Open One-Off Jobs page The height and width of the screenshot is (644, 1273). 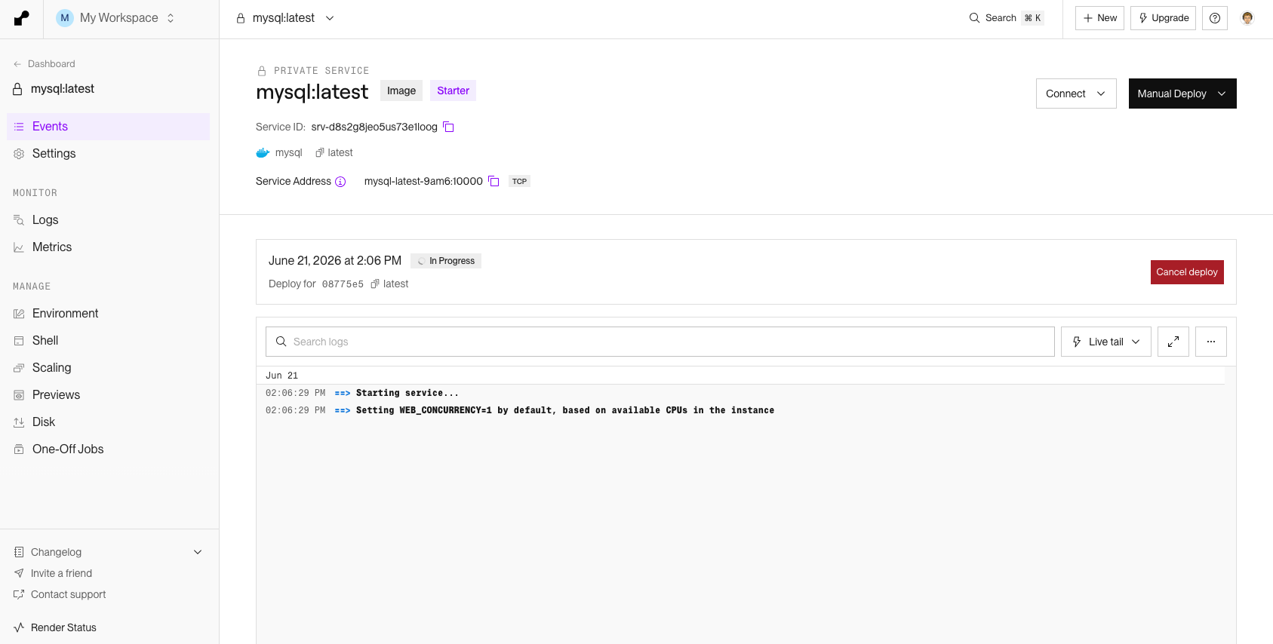[109, 449]
